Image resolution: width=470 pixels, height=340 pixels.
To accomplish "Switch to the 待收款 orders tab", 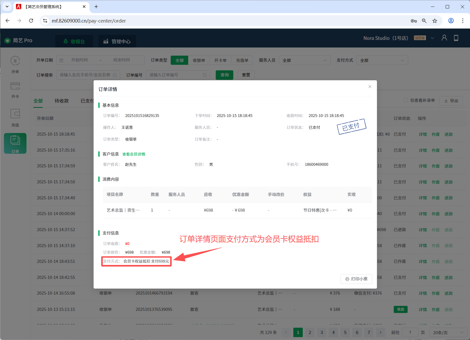I will (x=62, y=101).
